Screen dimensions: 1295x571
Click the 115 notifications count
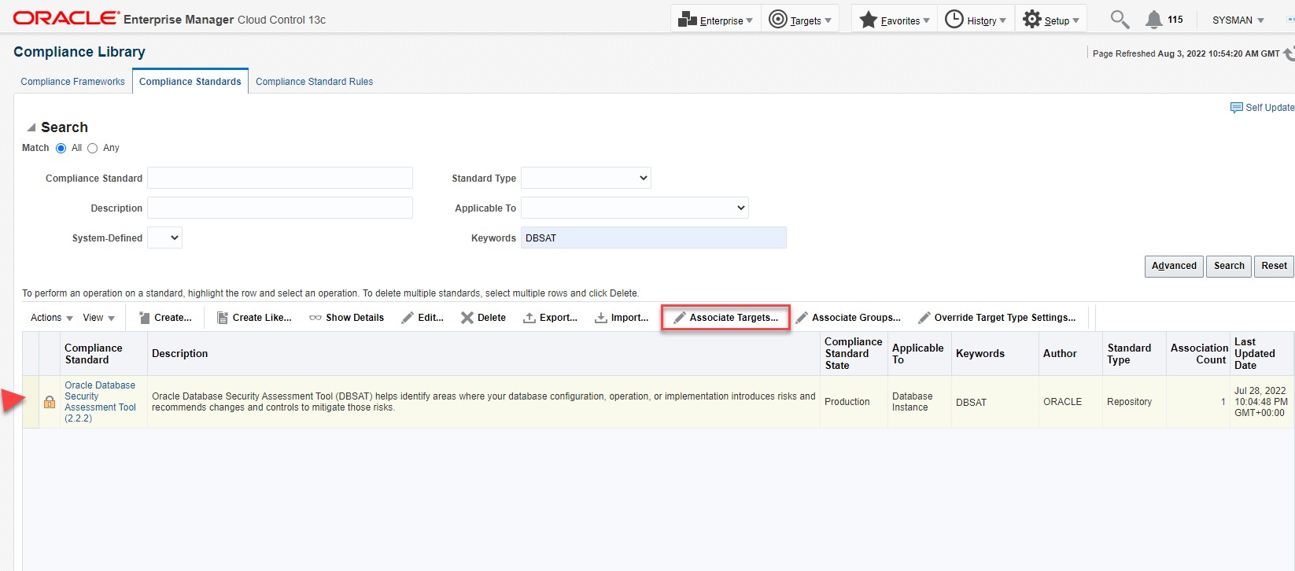1175,20
